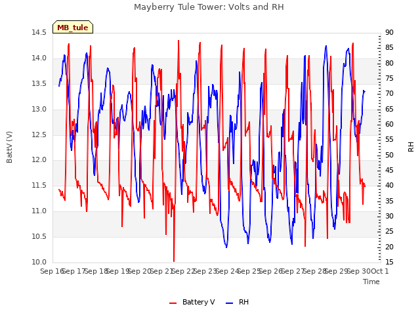Click the highest Battery V peak near Sep 22
Screen dimensions: 420x315
(178, 41)
